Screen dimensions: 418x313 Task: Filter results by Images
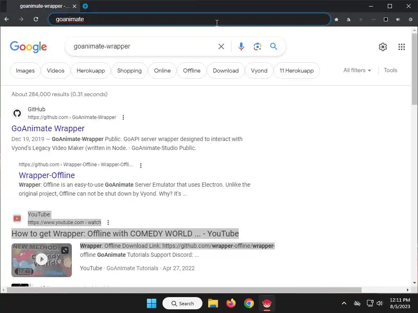[25, 71]
